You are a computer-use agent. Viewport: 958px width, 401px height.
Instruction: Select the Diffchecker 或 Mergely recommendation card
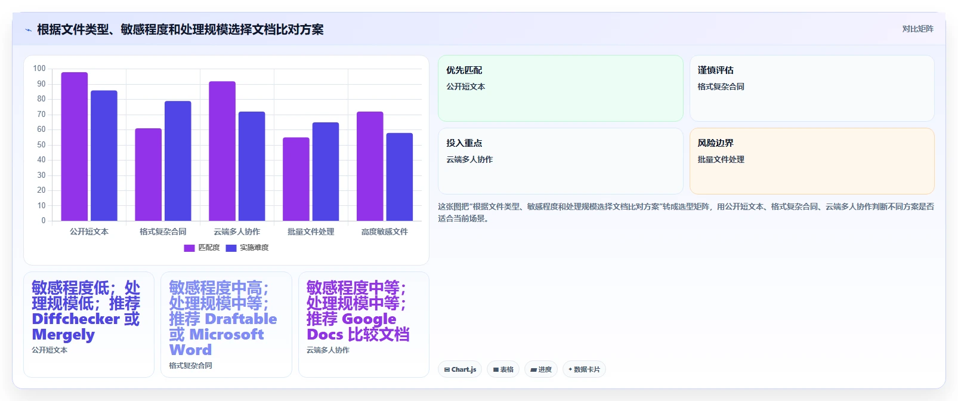(x=89, y=325)
